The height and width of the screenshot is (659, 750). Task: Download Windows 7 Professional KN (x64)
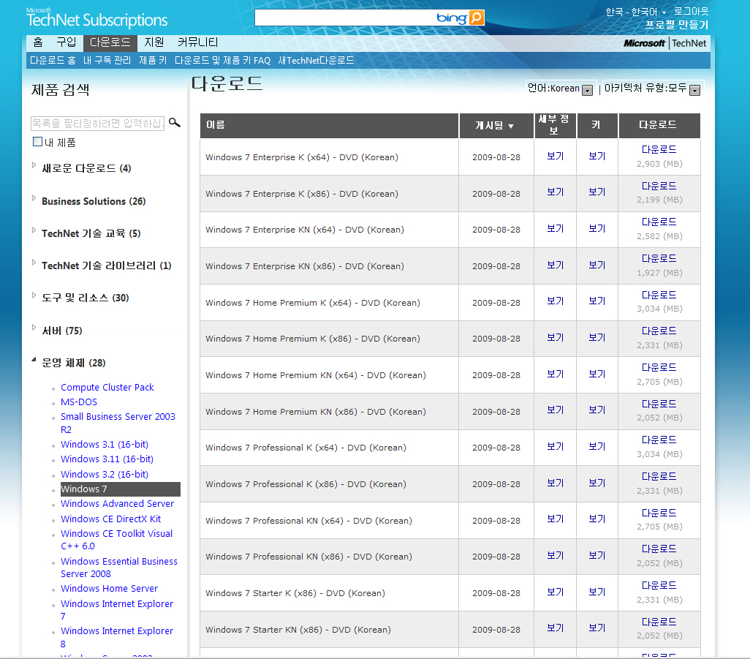(659, 513)
